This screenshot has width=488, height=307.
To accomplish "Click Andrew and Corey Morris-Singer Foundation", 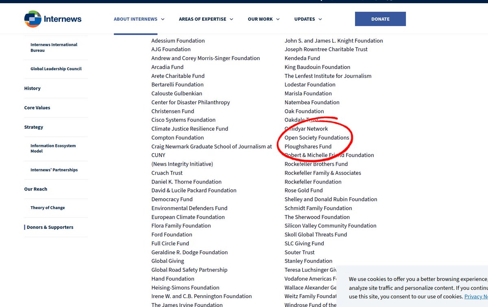I will coord(205,58).
